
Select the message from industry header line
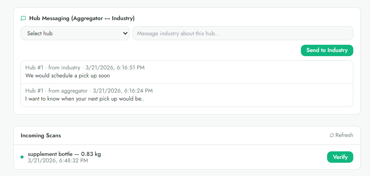click(x=85, y=68)
